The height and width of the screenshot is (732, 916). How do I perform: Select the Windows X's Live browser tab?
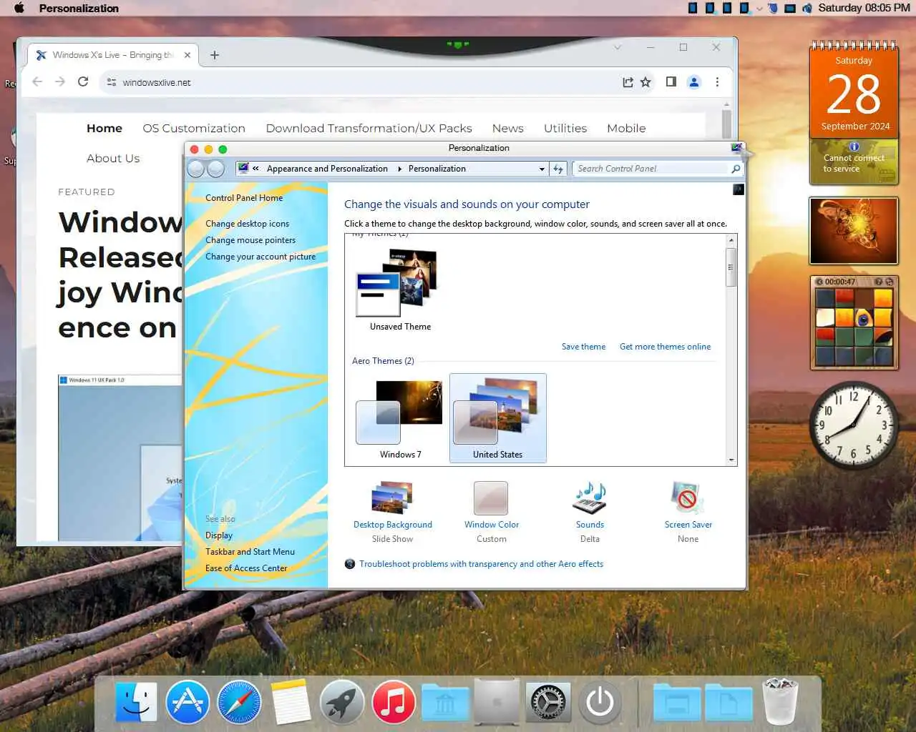(x=112, y=55)
